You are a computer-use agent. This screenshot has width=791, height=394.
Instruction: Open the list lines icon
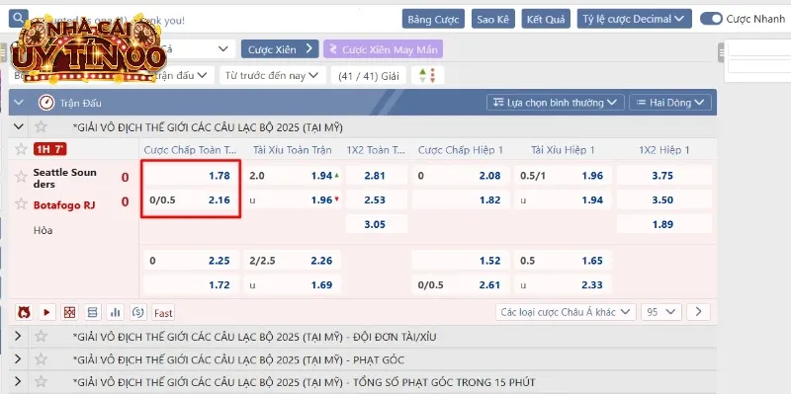(x=92, y=312)
